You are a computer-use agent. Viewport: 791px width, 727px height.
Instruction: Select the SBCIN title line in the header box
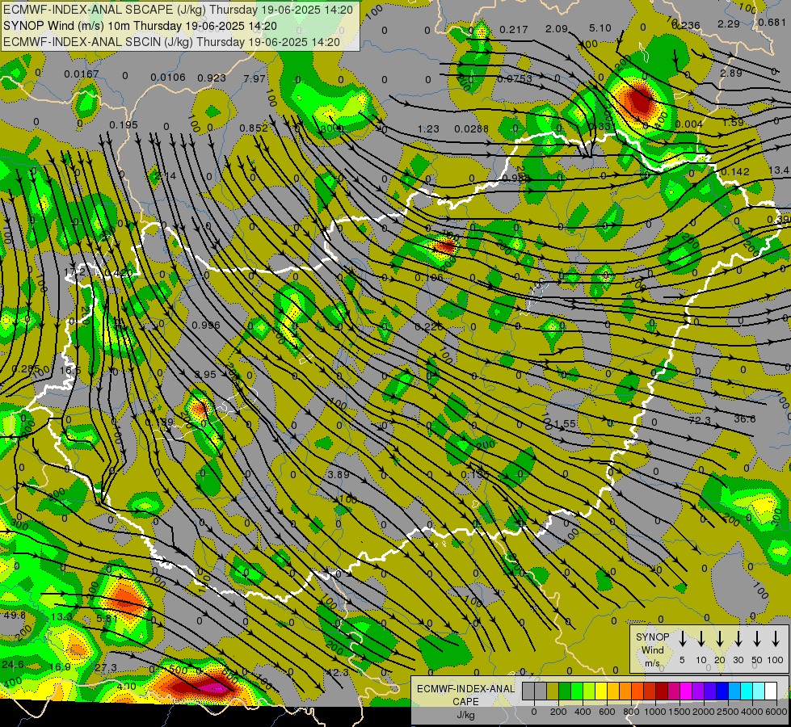(x=172, y=42)
